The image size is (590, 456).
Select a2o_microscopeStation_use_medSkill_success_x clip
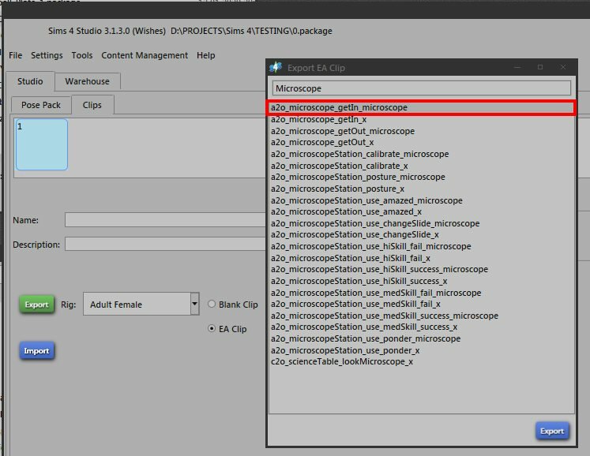coord(422,327)
